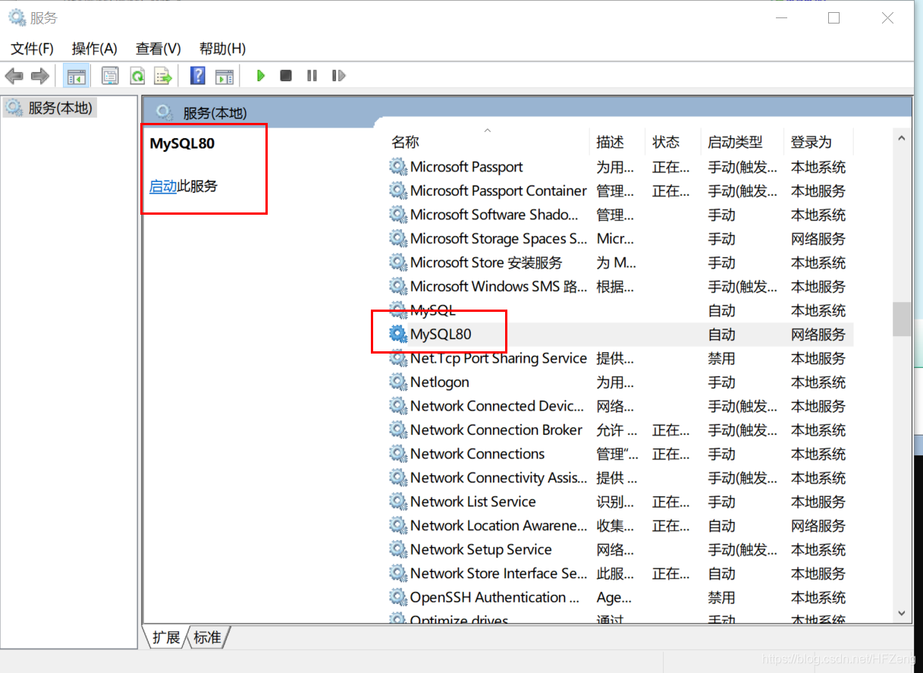Image resolution: width=923 pixels, height=673 pixels.
Task: Select Network List Service name
Action: (x=473, y=502)
